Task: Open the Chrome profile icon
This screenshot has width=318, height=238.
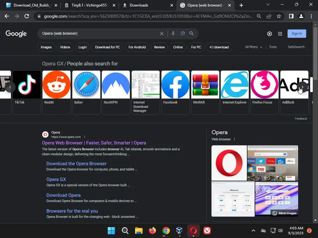Action: (301, 16)
